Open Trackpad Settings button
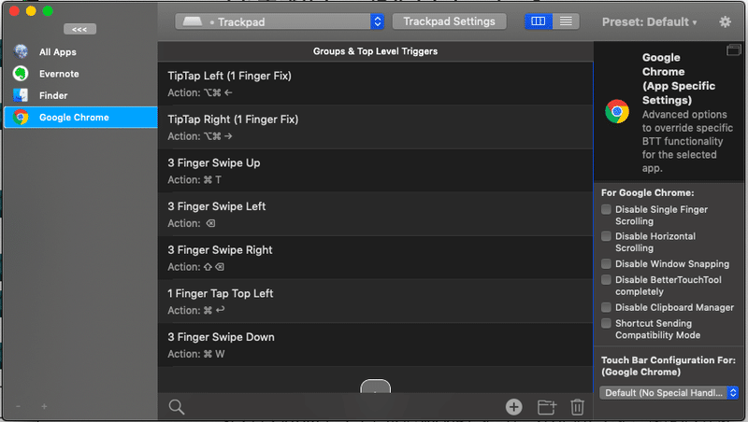 tap(449, 21)
